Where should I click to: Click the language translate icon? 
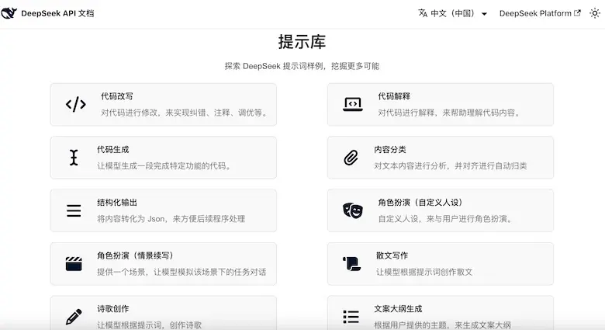tap(423, 13)
